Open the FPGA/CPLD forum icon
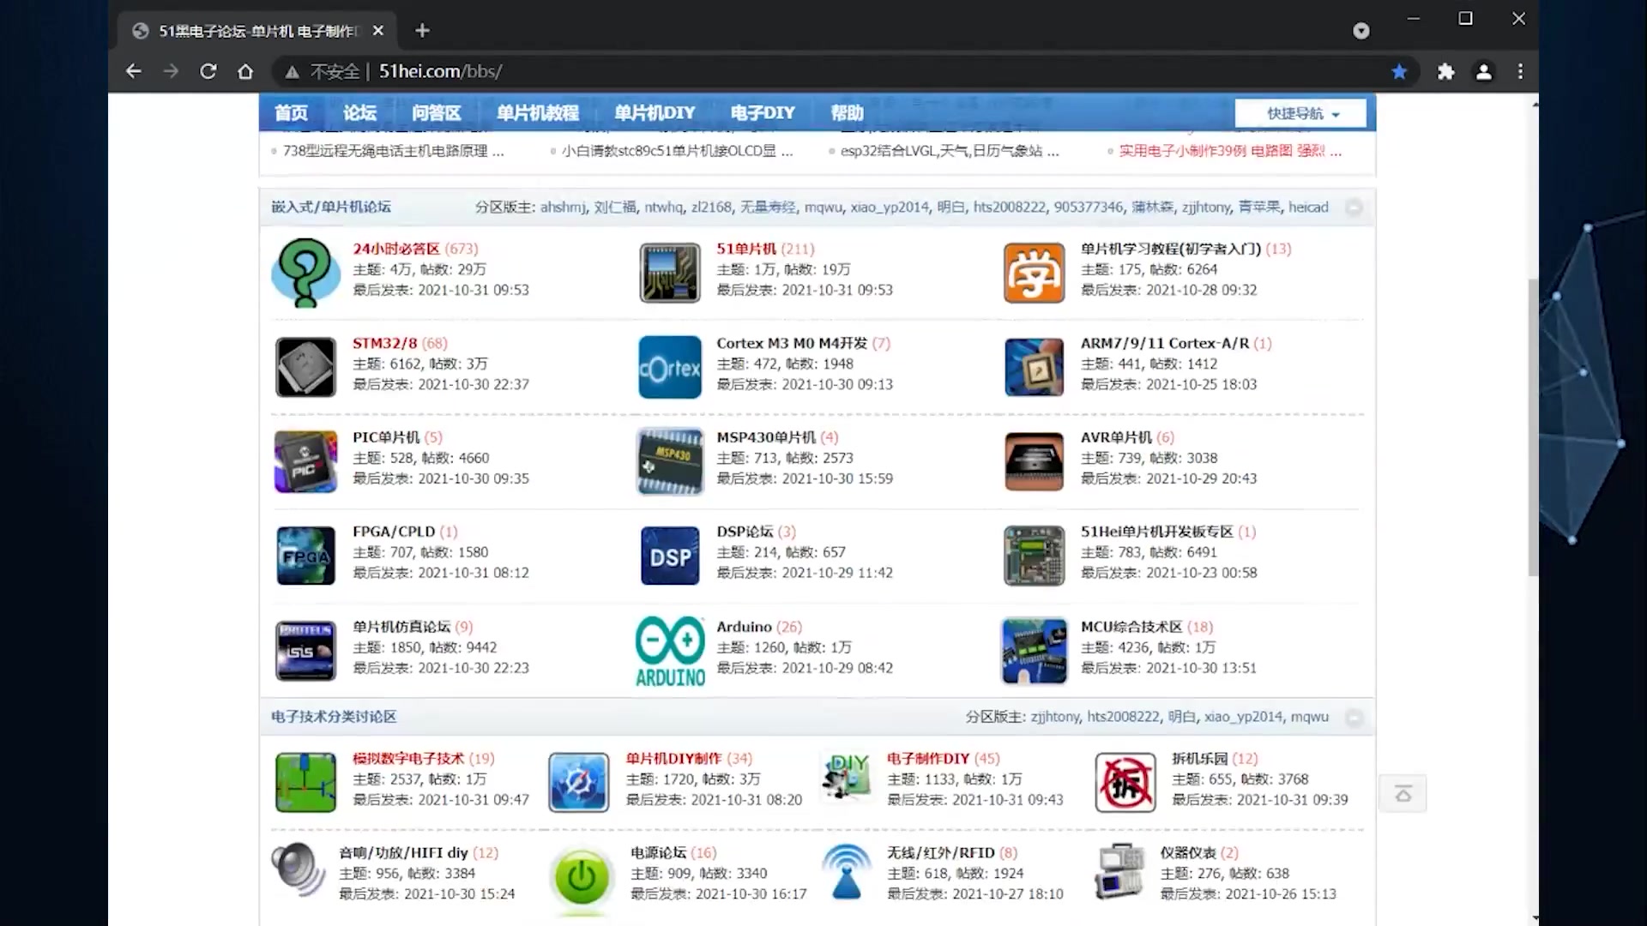This screenshot has height=926, width=1647. tap(305, 556)
